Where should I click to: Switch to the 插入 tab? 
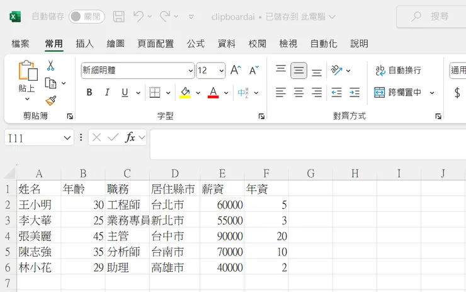tap(85, 44)
